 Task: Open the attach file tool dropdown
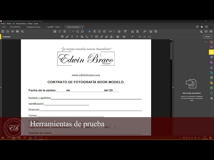pos(118,37)
